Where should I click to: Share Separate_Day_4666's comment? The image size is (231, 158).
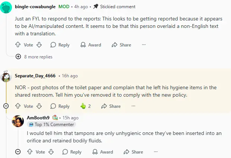click(x=111, y=106)
